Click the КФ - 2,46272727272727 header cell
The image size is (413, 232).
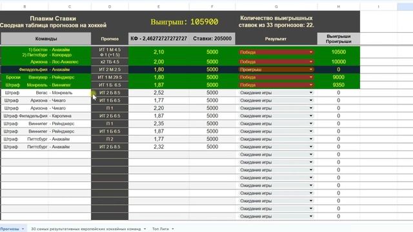[159, 39]
